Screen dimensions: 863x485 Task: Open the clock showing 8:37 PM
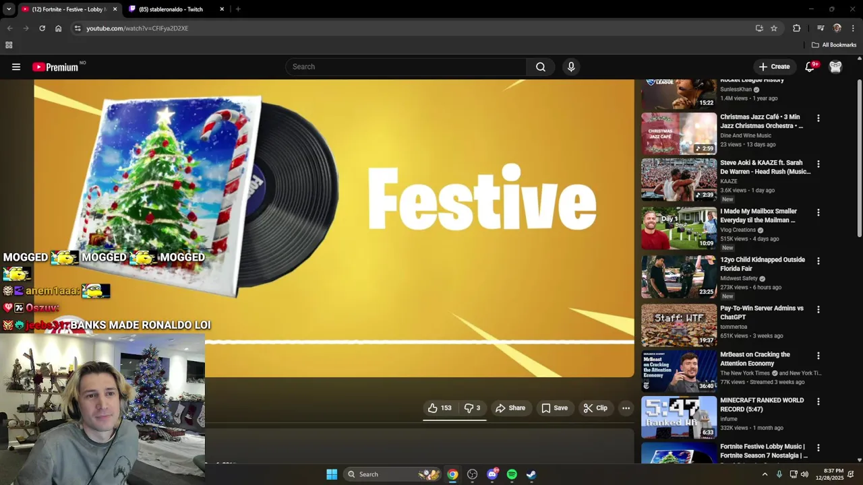point(829,474)
